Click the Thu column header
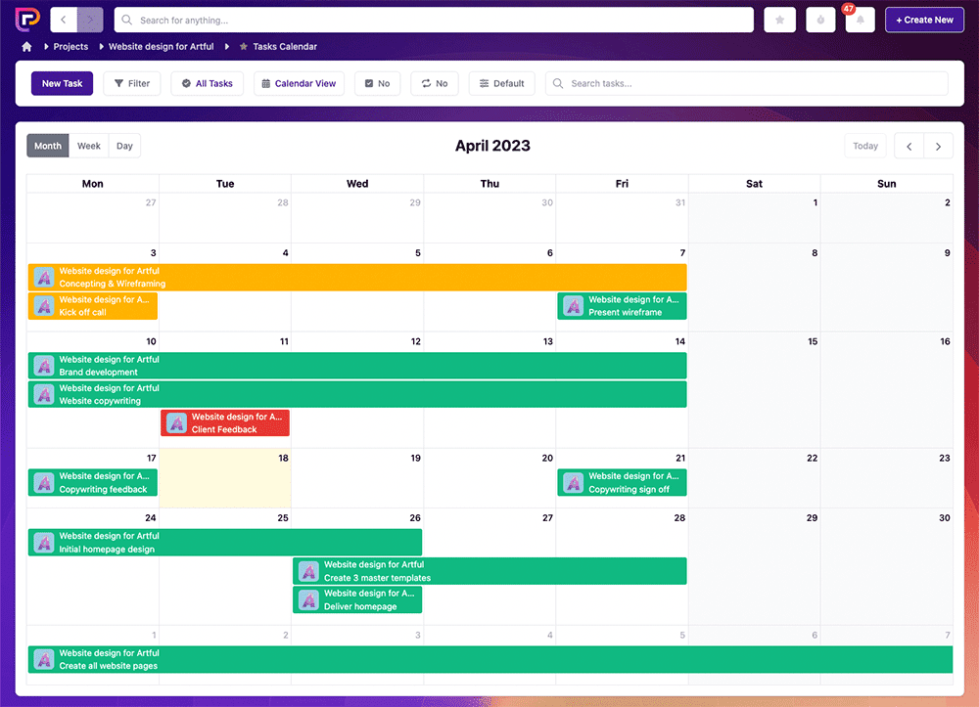The image size is (979, 707). (489, 183)
